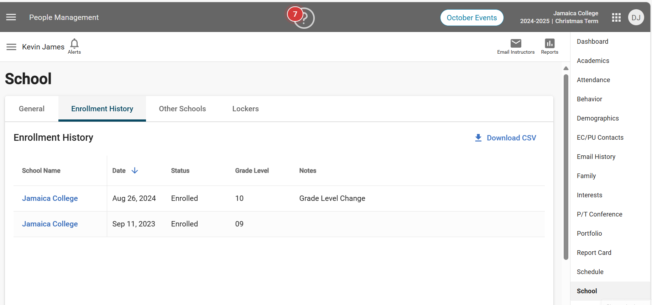Screen dimensions: 652x305
Task: Click the October Events button
Action: click(x=472, y=17)
